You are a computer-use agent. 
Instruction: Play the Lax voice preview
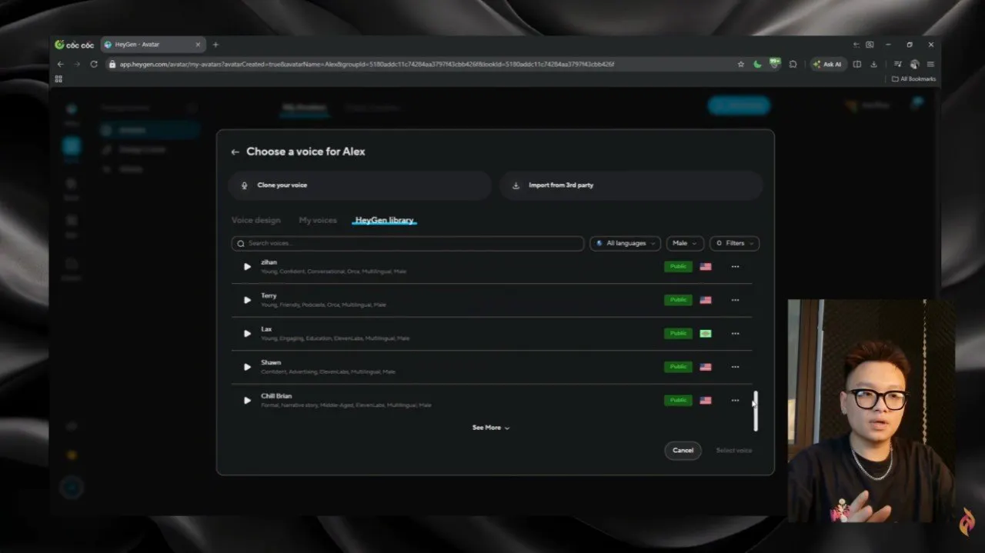click(247, 334)
